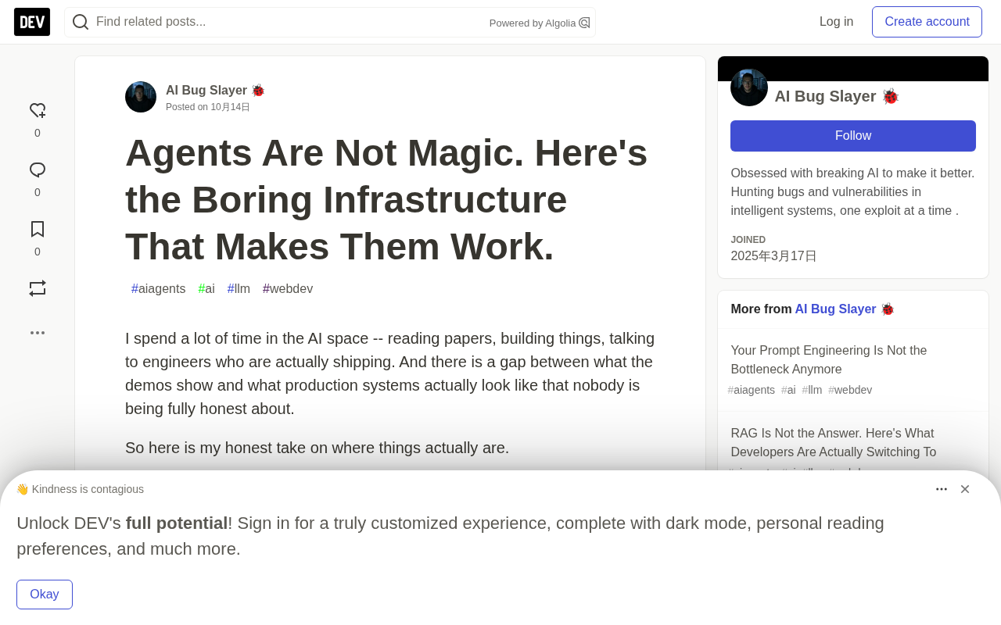Open RAG Is Not the Answer post
The width and height of the screenshot is (1001, 625).
(x=834, y=443)
